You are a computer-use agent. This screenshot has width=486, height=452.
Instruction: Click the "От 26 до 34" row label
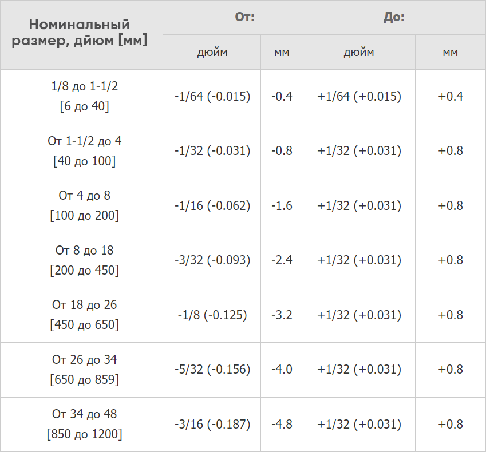click(84, 360)
